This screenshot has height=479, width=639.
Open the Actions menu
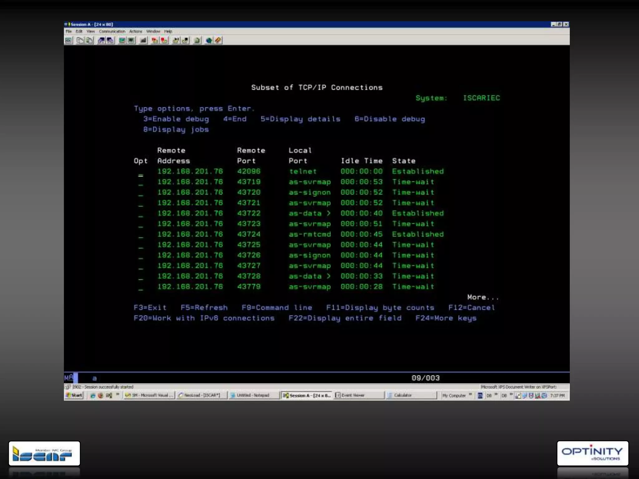click(135, 31)
